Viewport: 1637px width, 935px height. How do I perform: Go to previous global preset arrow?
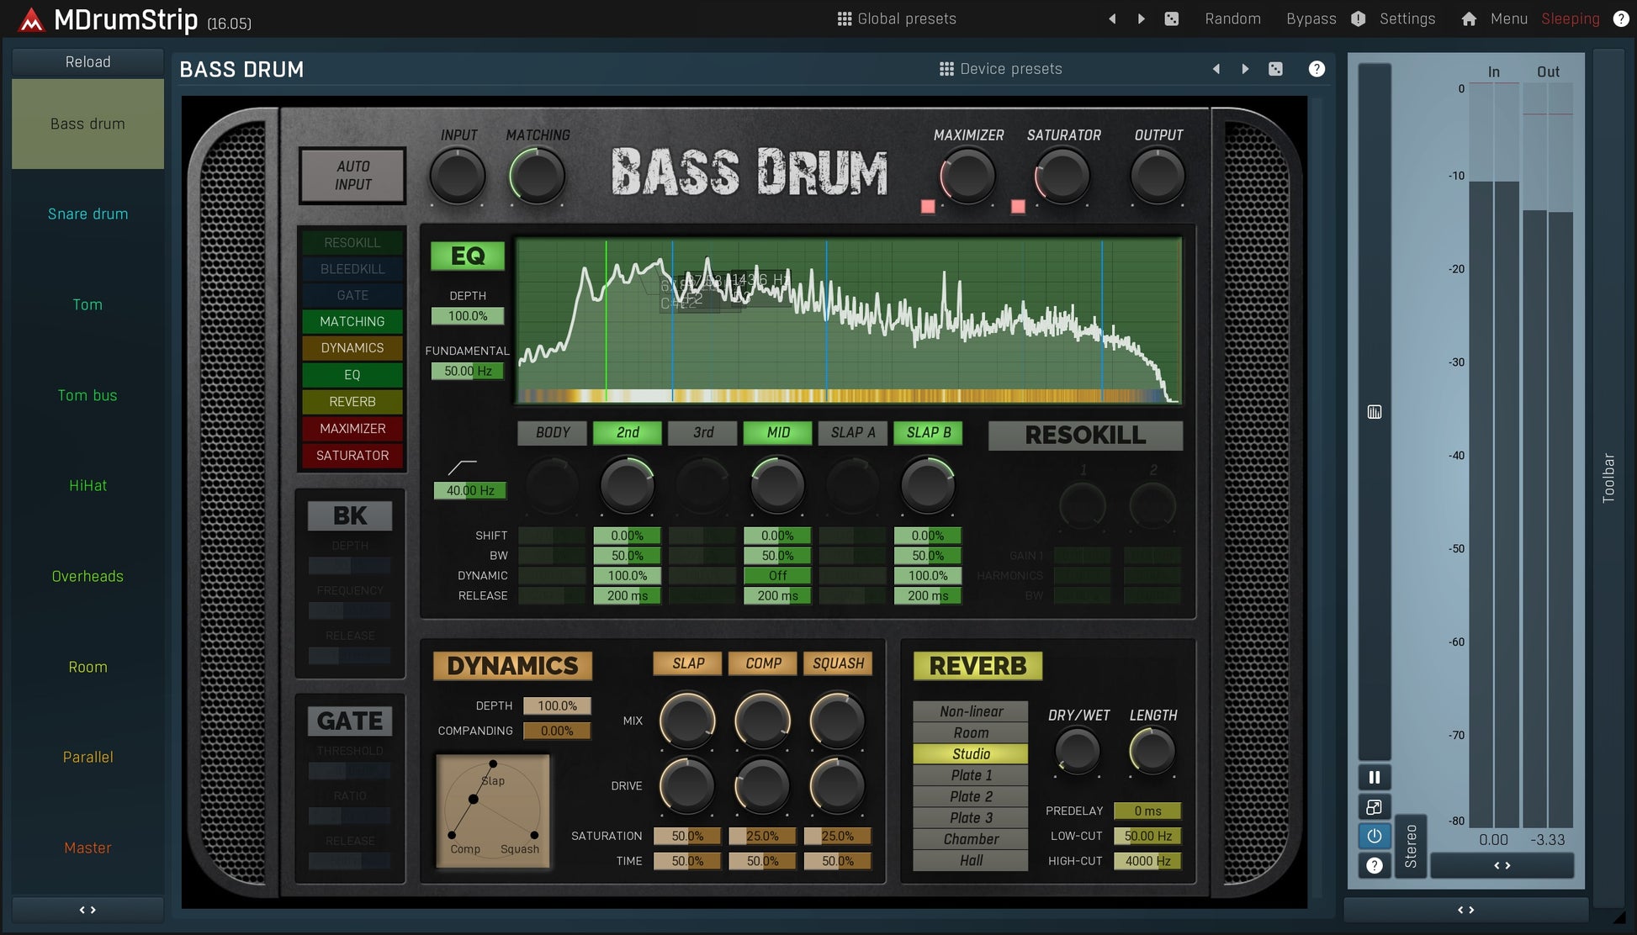(x=1112, y=18)
